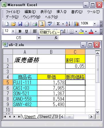
Task: Click the Print icon in the toolbar
Action: click(35, 24)
